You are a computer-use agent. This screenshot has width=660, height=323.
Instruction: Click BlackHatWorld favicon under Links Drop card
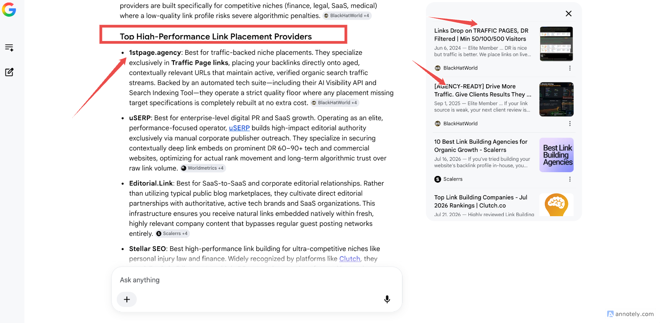[437, 68]
